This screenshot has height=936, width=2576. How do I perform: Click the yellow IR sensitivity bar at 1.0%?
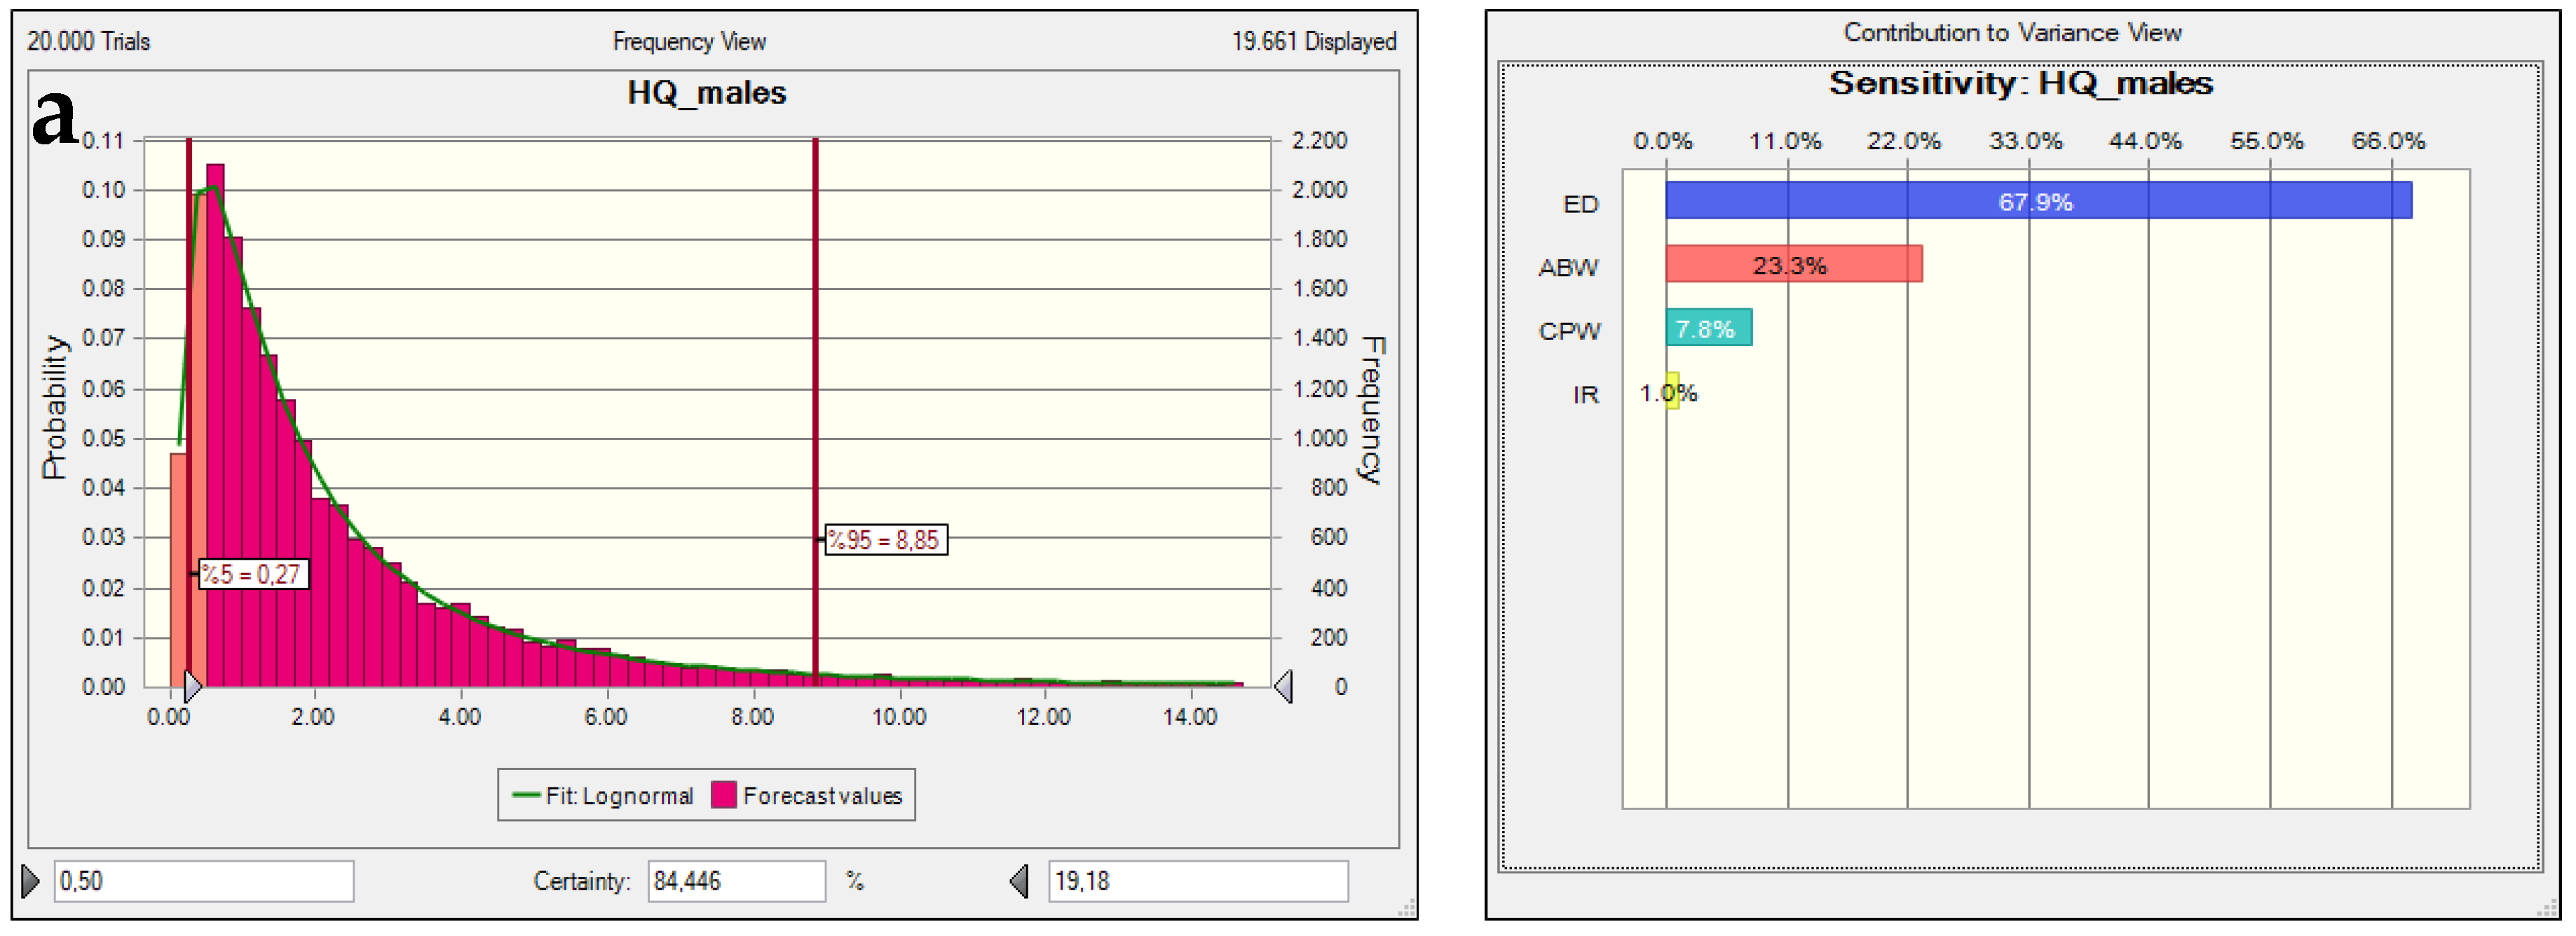[1672, 391]
